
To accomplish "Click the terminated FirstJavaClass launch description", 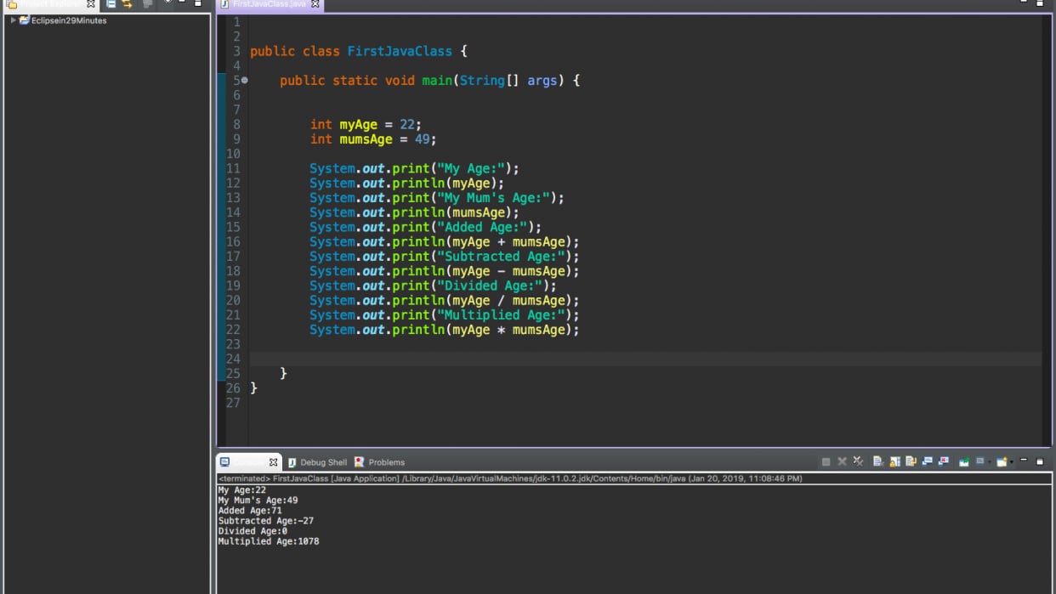I will click(510, 478).
